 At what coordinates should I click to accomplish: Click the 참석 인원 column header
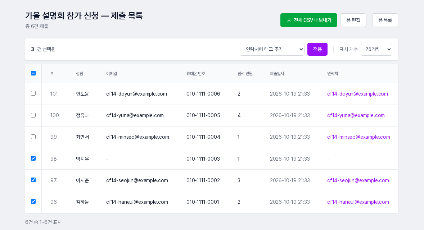coord(245,73)
